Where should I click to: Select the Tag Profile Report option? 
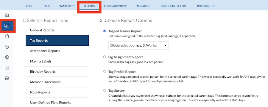105,72
